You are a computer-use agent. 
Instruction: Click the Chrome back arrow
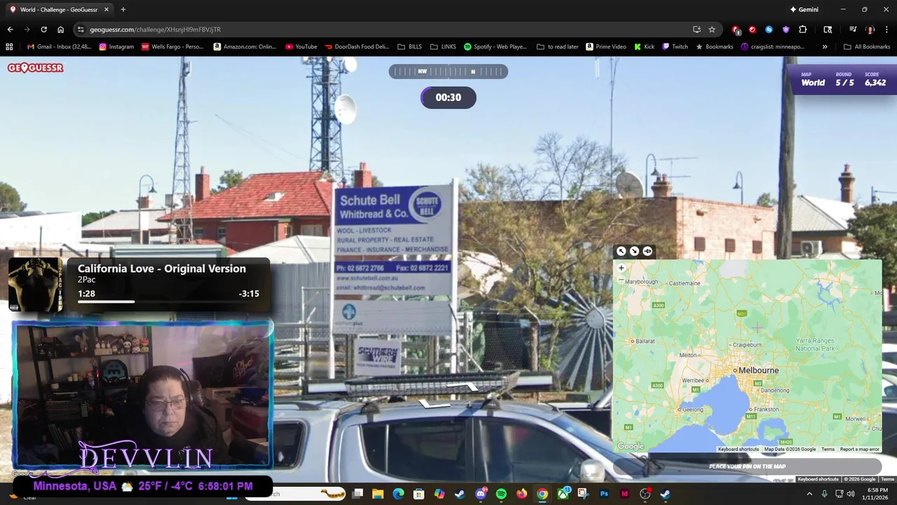point(10,29)
